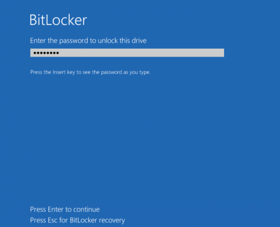Click the empty area of the password box
The height and width of the screenshot is (227, 280).
145,53
